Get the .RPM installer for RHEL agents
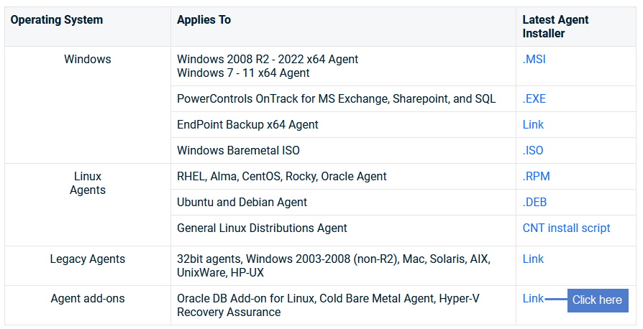Viewport: 643px width, 329px height. tap(536, 176)
